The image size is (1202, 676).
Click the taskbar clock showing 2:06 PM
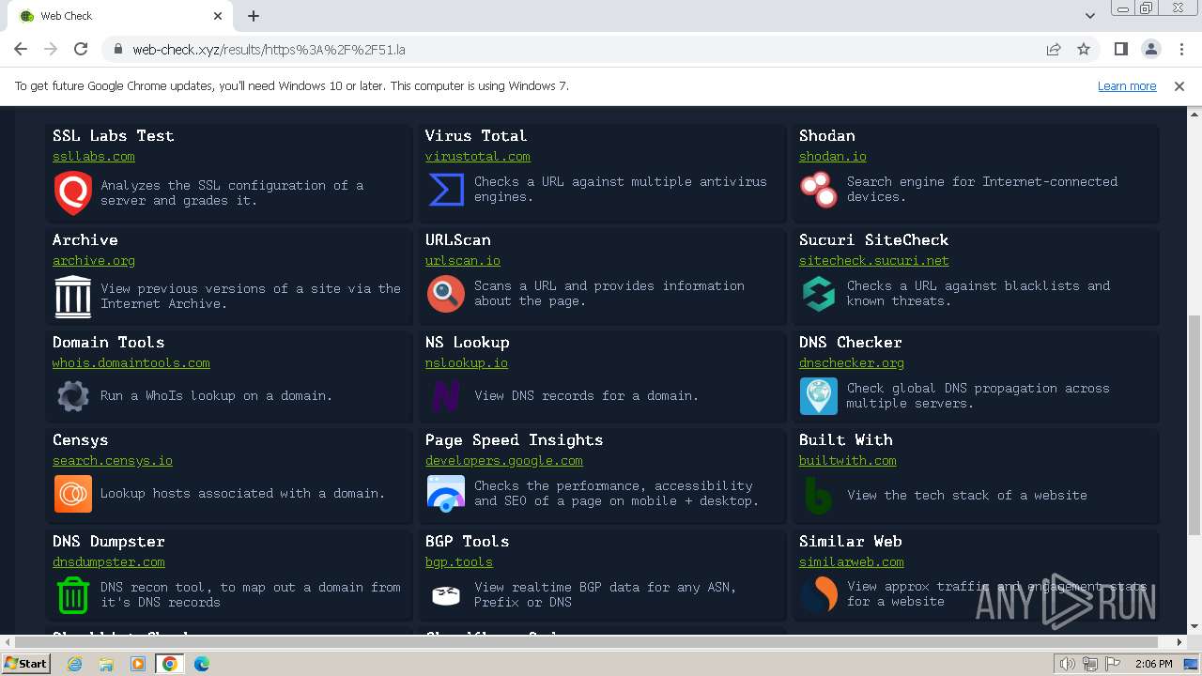1153,664
